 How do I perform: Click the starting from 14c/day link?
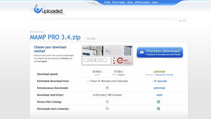[164, 75]
